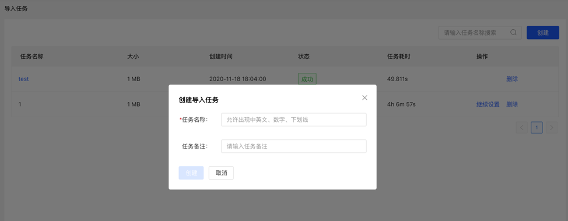568x221 pixels.
Task: Click the task name cell reading 1
Action: point(20,104)
